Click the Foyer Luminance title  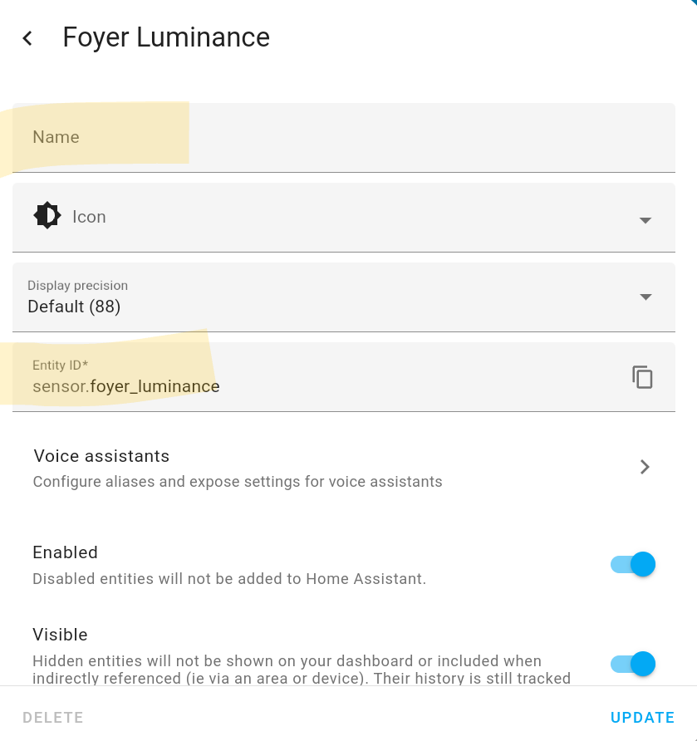point(165,37)
